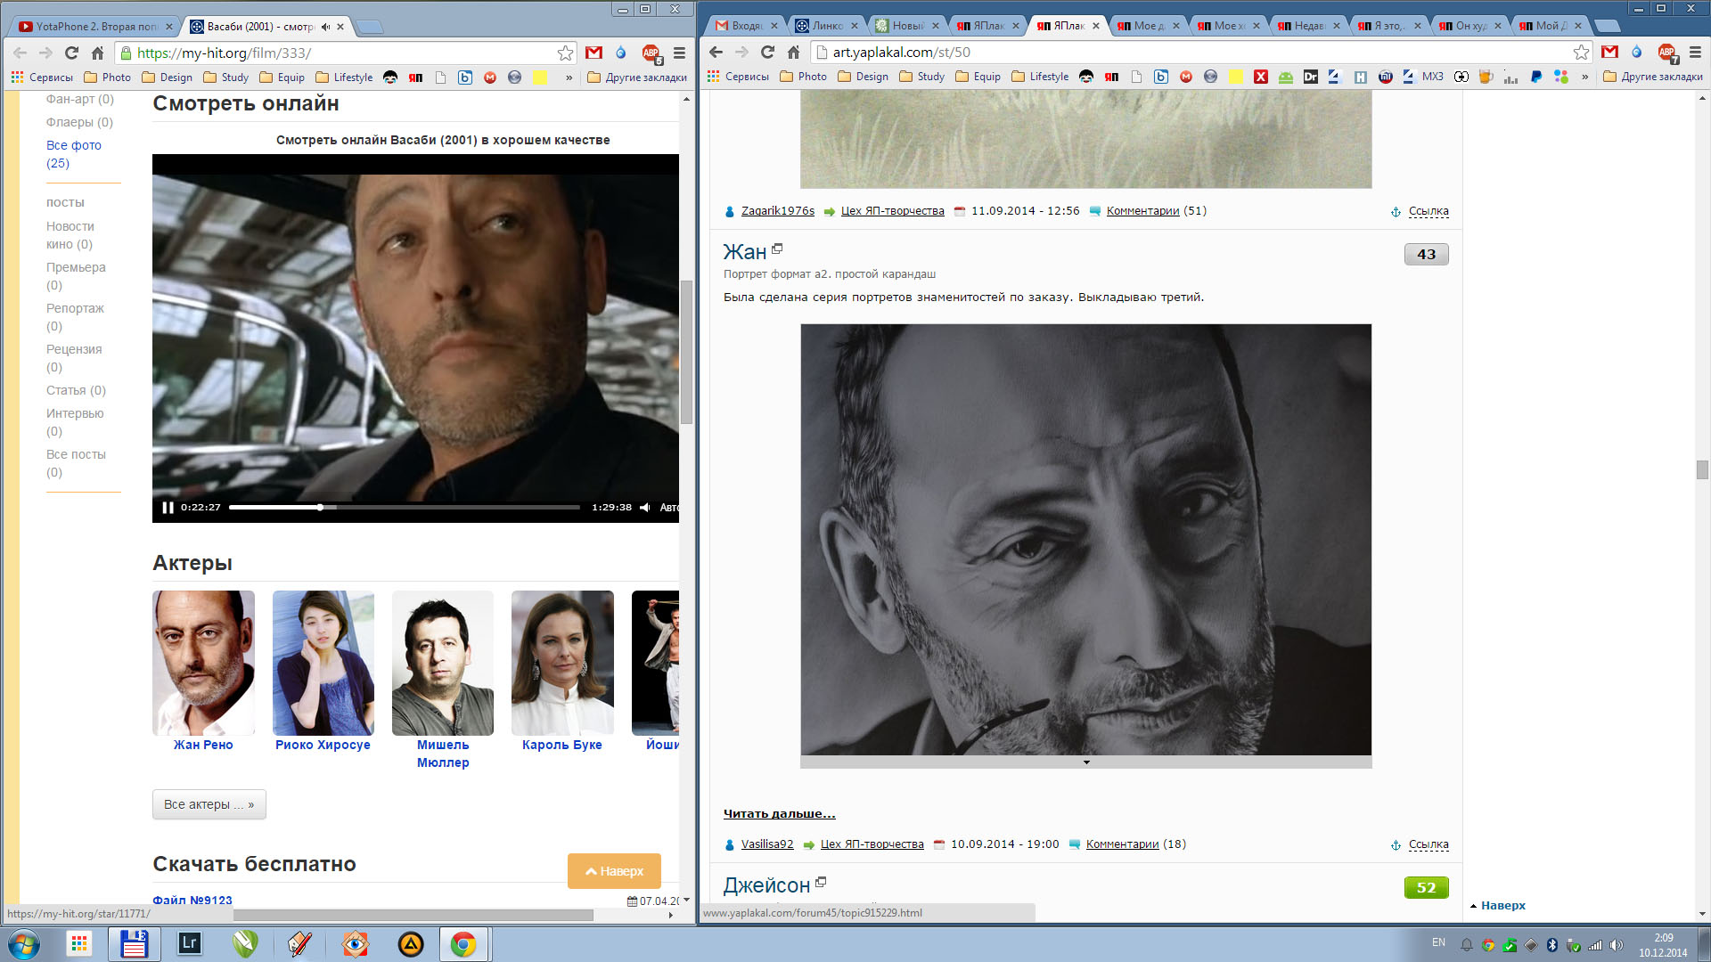Open Chrome menu in the left window
Viewport: 1711px width, 962px height.
[679, 53]
